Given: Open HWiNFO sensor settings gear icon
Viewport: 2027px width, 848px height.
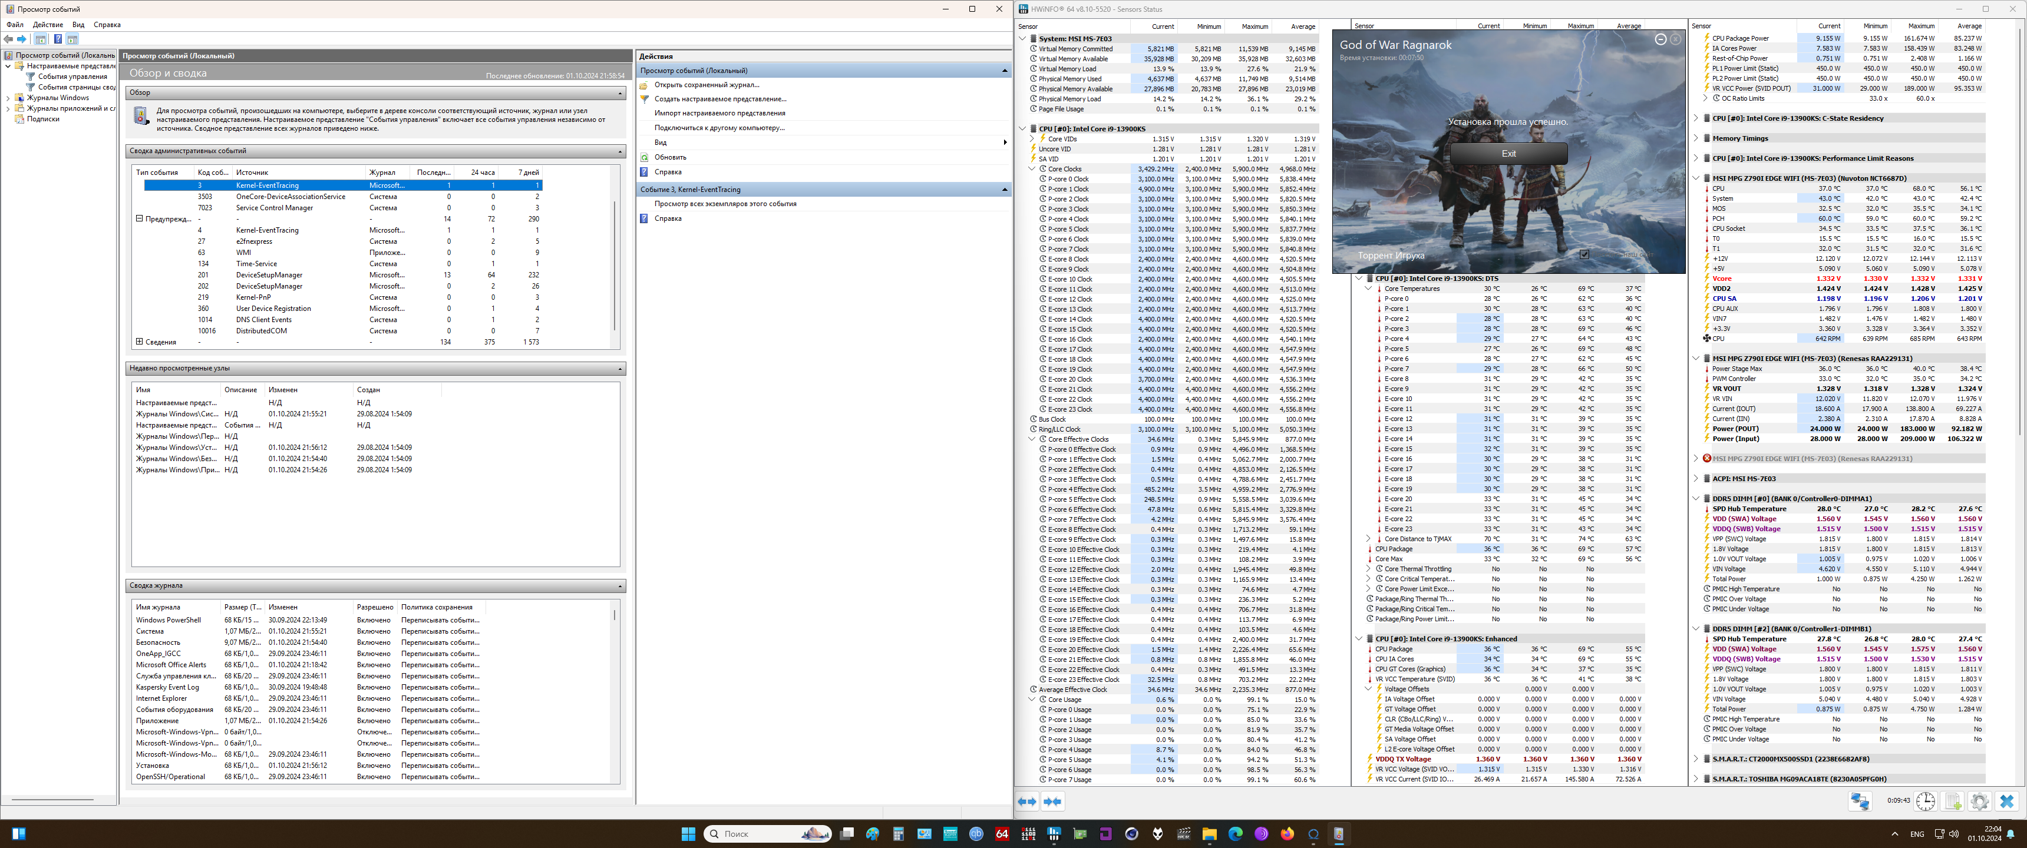Looking at the screenshot, I should pyautogui.click(x=1979, y=801).
